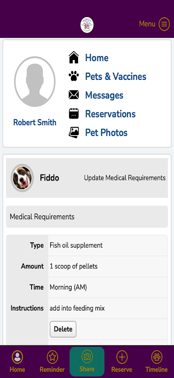Open the Pets & Vaccines link

[x=116, y=77]
